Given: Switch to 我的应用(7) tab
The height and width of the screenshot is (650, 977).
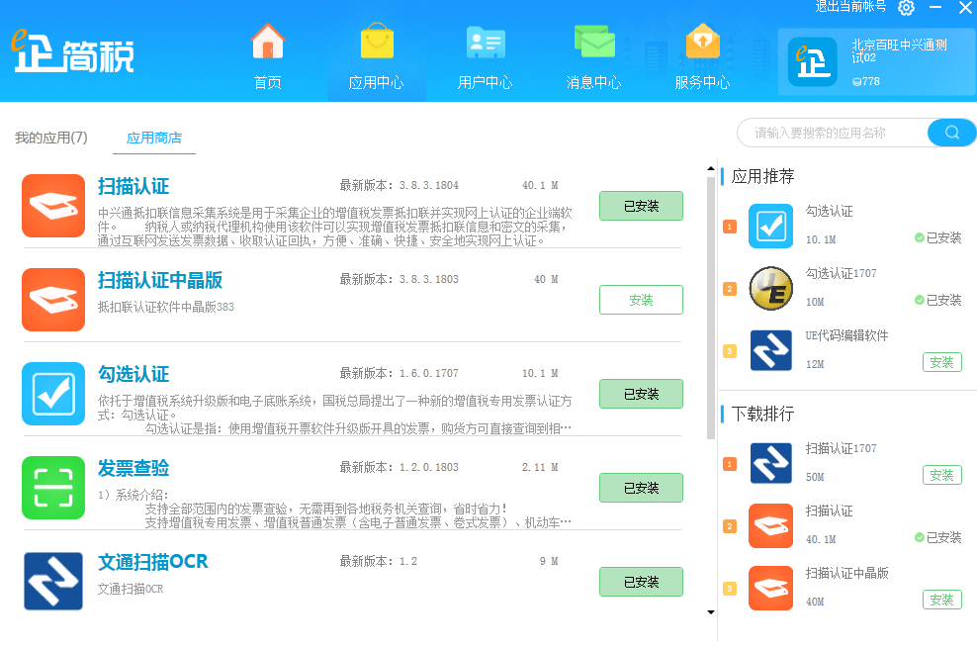Looking at the screenshot, I should tap(51, 138).
